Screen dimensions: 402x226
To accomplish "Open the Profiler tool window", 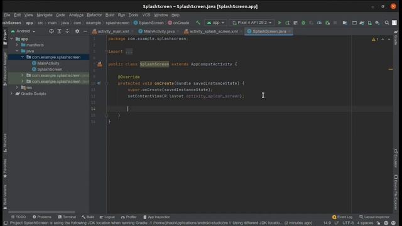I will point(129,217).
